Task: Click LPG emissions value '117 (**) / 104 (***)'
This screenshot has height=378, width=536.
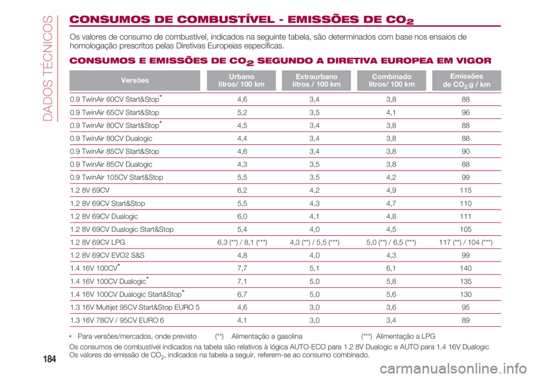Action: [466, 243]
